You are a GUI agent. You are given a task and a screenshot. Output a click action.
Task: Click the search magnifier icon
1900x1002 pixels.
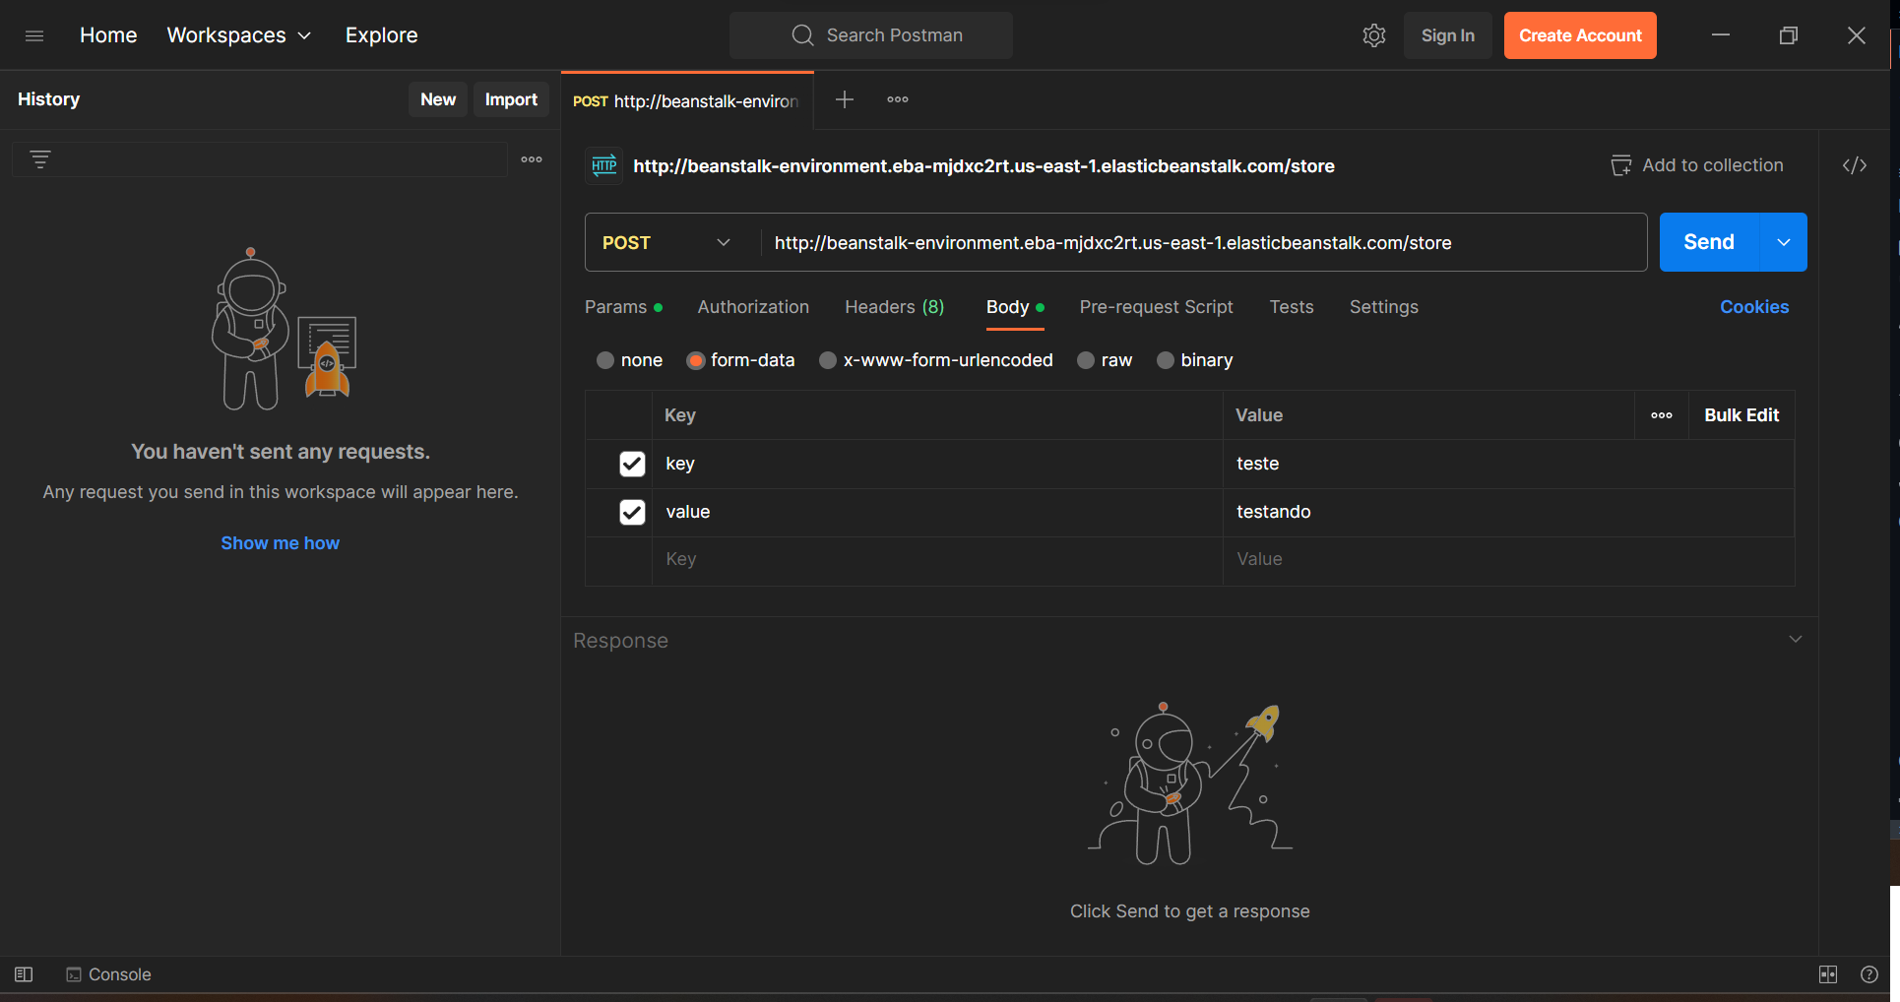803,35
